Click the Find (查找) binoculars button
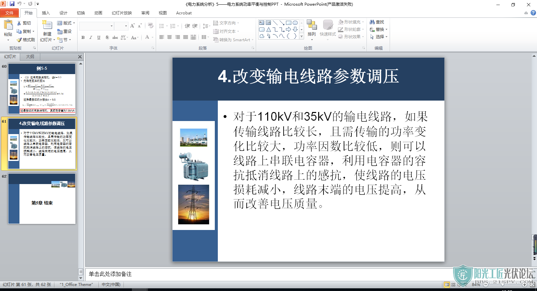Viewport: 537px width, 291px height. click(x=377, y=22)
